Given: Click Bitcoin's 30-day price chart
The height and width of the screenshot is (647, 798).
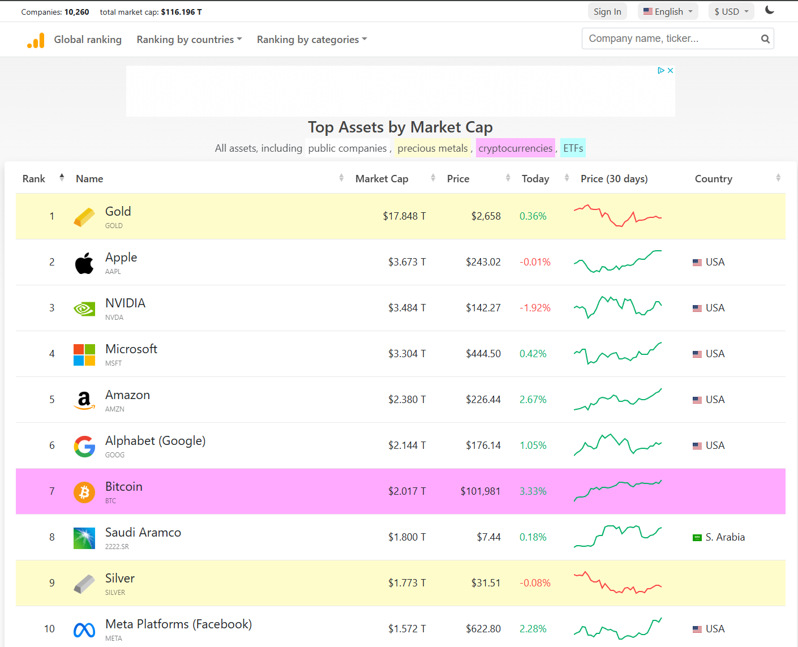Looking at the screenshot, I should 617,491.
